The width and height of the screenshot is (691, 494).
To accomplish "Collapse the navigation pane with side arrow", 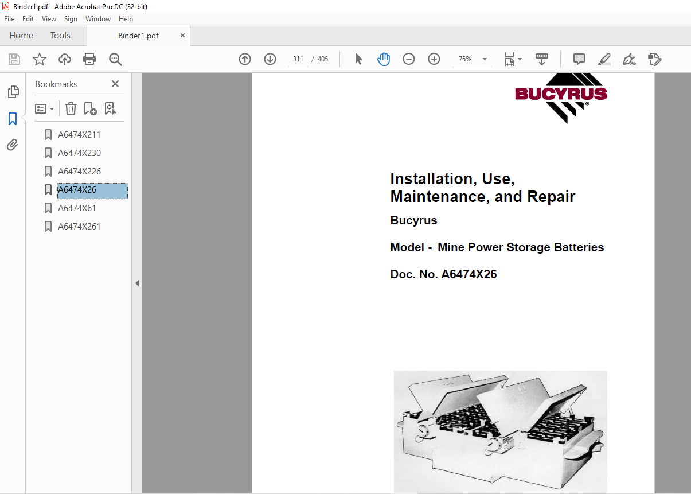I will tap(137, 283).
